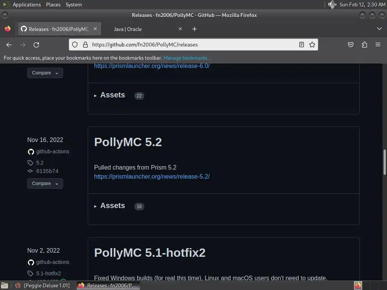Viewport: 387px width, 290px height.
Task: Open the System menu
Action: coord(74,5)
